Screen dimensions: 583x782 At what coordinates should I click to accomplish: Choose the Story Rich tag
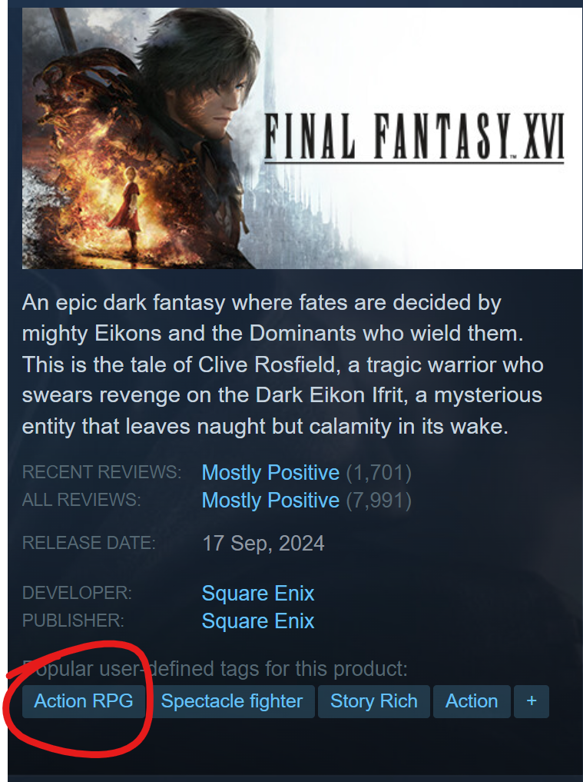tap(374, 701)
